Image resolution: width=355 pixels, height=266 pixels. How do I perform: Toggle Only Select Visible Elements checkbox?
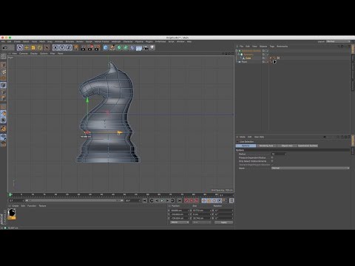point(272,161)
